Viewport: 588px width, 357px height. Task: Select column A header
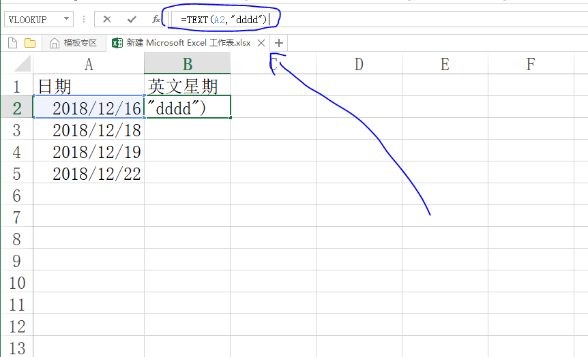point(89,63)
